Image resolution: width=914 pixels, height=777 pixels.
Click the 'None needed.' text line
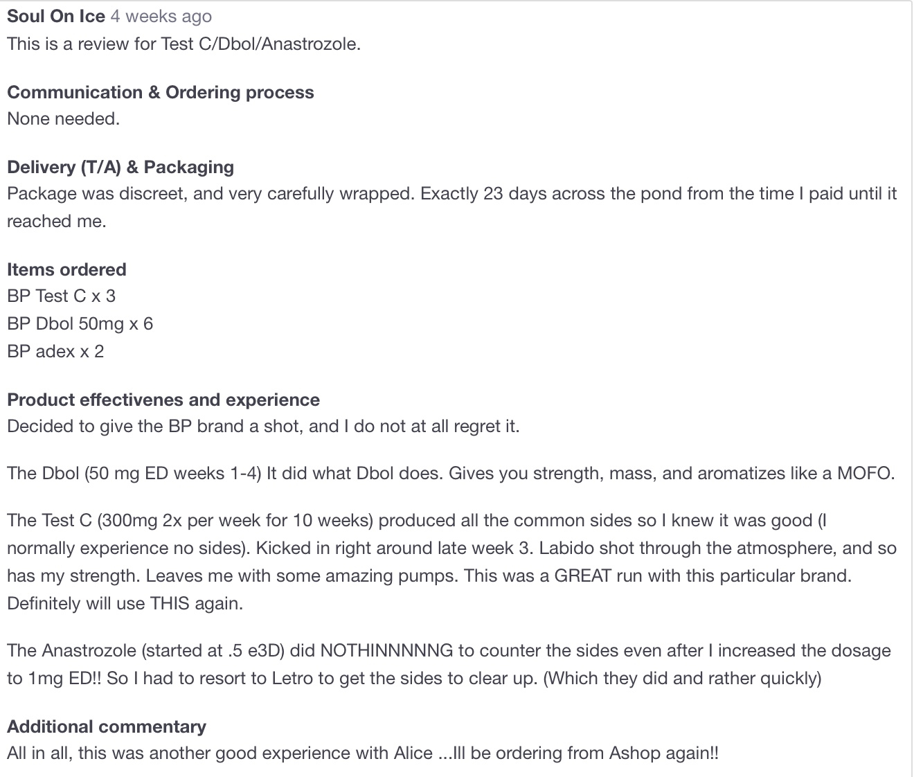[64, 118]
